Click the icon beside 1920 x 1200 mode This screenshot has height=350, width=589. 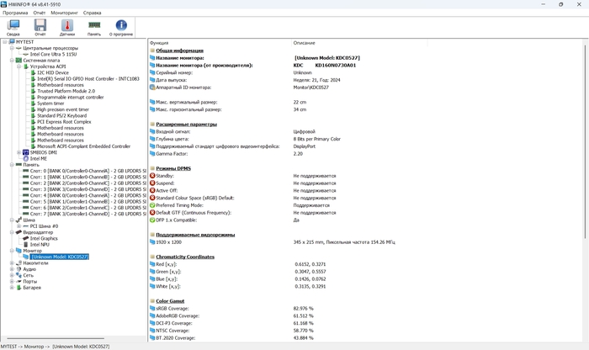click(152, 242)
